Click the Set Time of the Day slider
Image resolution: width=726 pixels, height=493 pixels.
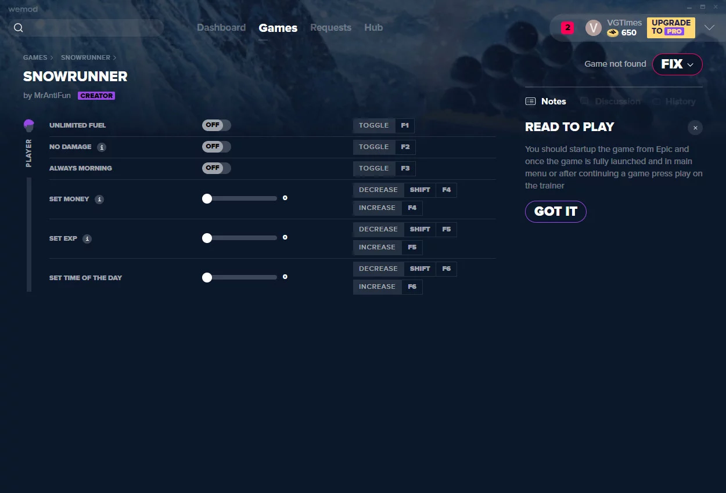point(239,278)
